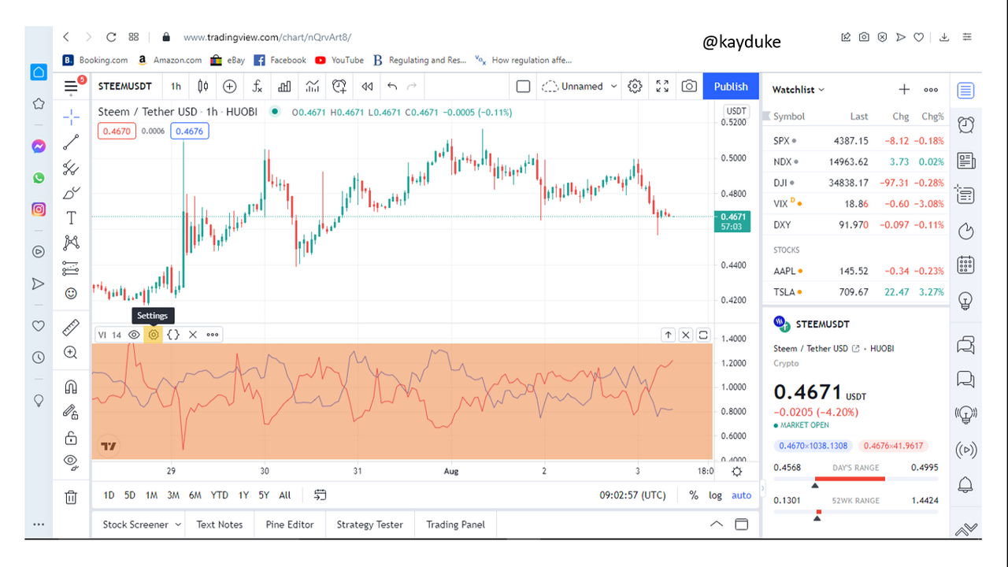Create an alert from the toolbar
The height and width of the screenshot is (567, 1008).
[339, 87]
